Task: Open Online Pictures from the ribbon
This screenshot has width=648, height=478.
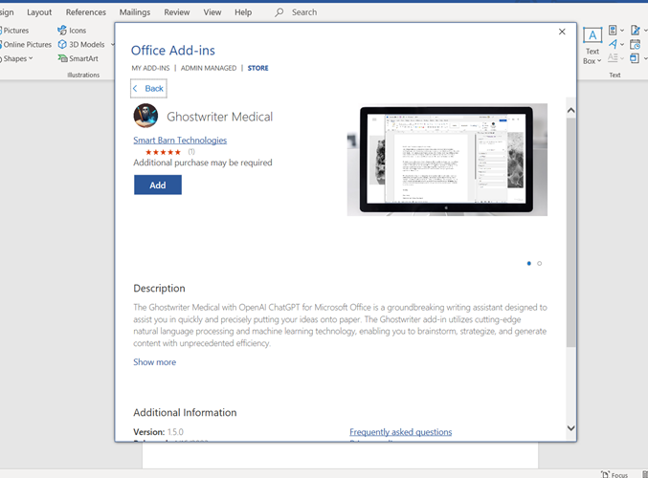Action: click(26, 44)
